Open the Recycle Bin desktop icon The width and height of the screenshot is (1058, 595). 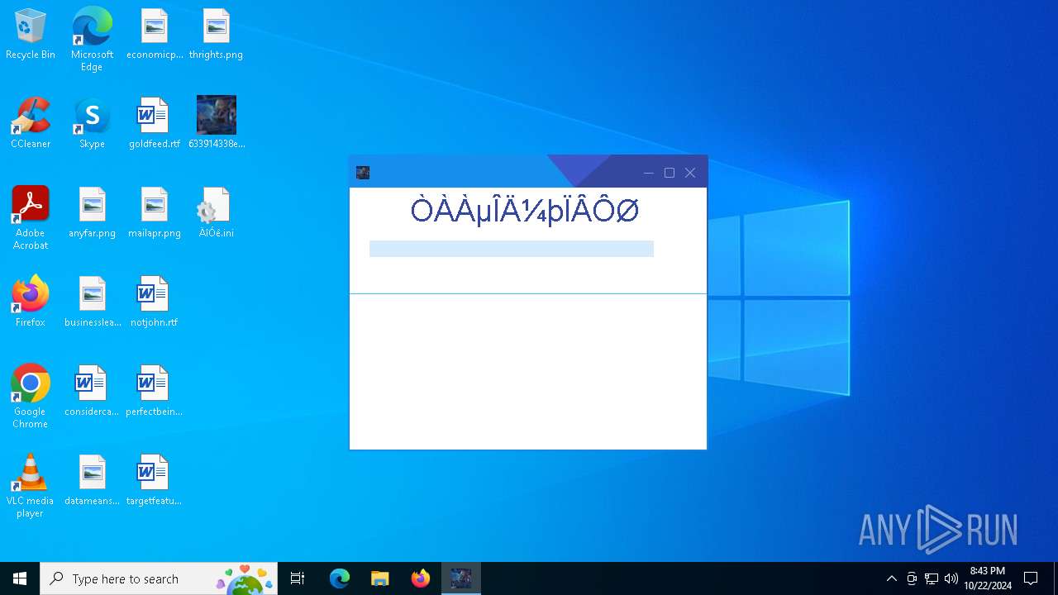click(31, 34)
